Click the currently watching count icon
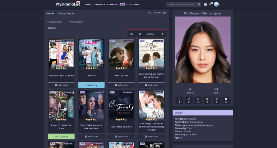This screenshot has width=277, height=148. (179, 100)
